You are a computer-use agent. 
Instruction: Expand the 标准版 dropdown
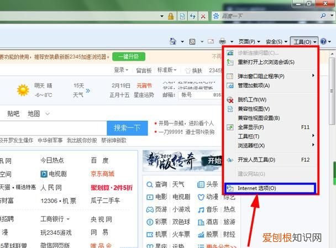[x=167, y=70]
